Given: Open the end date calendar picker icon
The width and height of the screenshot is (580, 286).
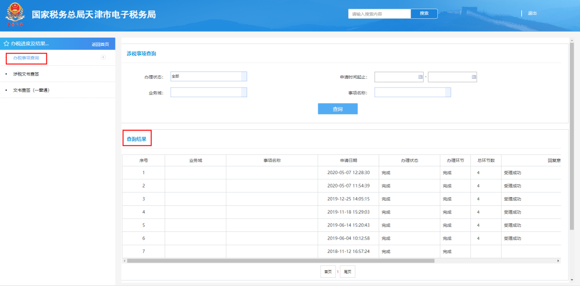Looking at the screenshot, I should coord(474,77).
